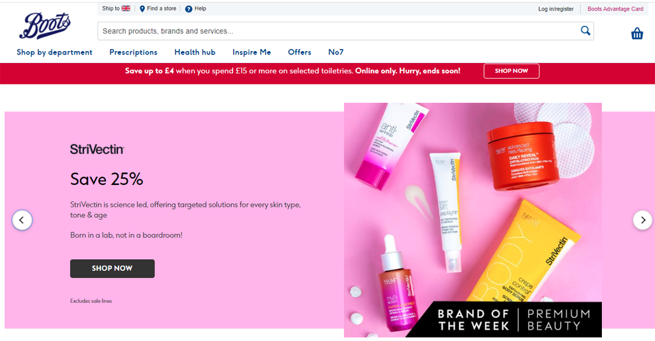Open Health hub menu

point(195,52)
